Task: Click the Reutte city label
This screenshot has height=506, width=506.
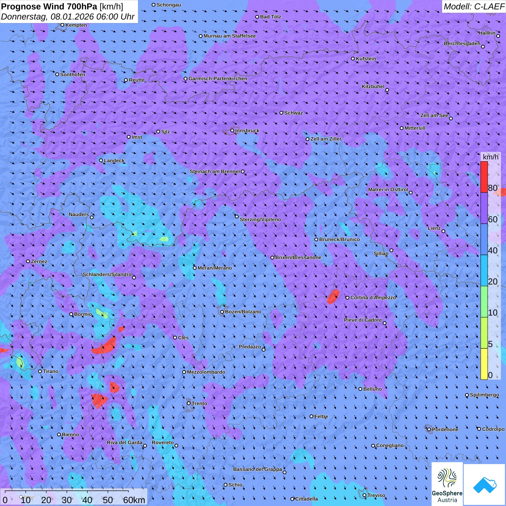Action: (137, 80)
